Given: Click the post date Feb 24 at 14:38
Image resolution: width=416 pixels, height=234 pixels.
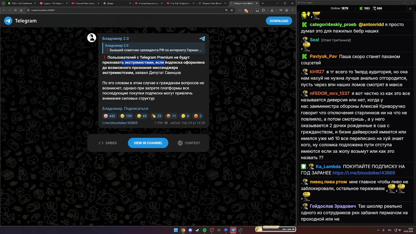Looking at the screenshot, I should pyautogui.click(x=193, y=123).
